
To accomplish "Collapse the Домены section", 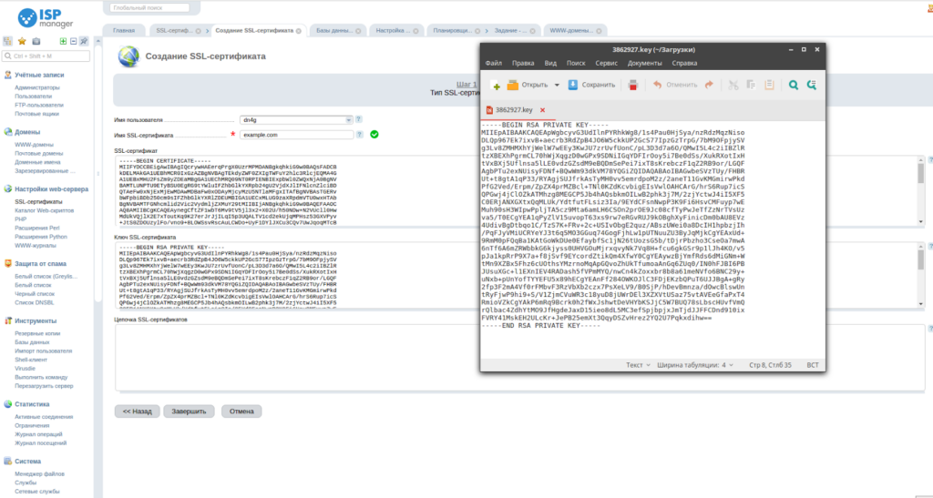I will [x=27, y=132].
